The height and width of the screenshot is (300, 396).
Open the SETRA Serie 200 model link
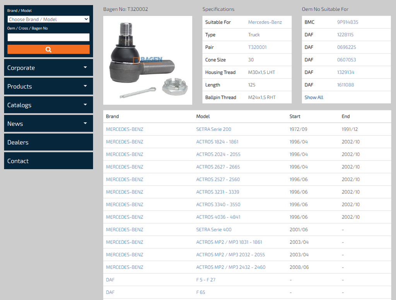pyautogui.click(x=213, y=129)
